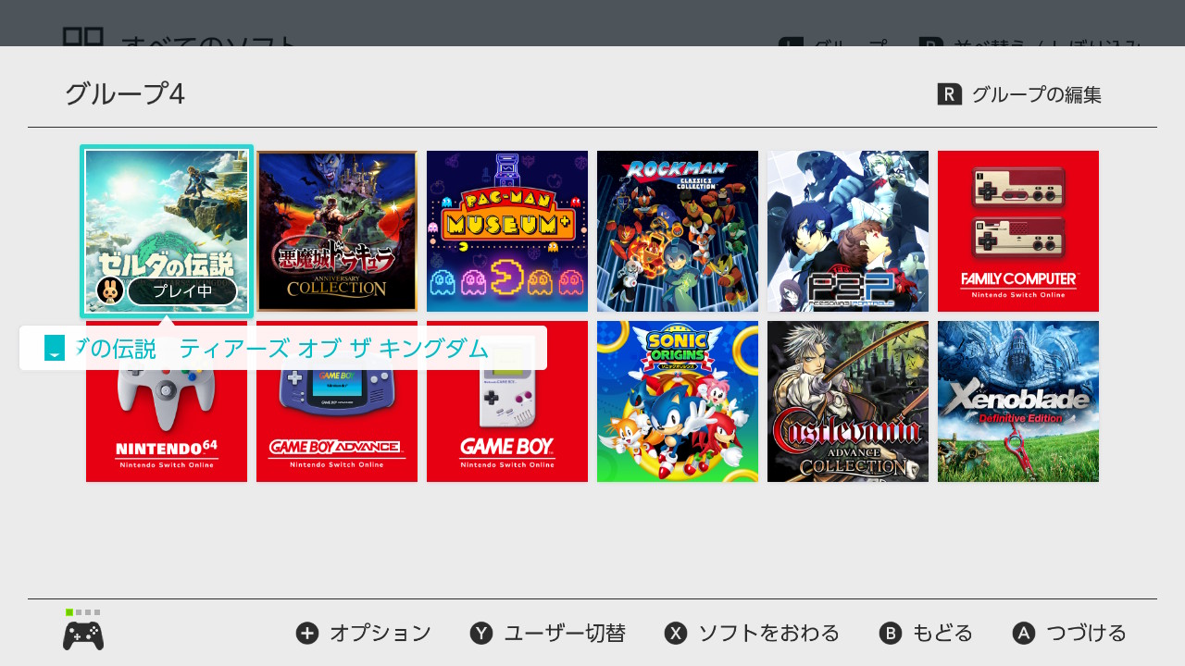This screenshot has height=666, width=1185.
Task: Click the user avatar on the プレイ中 badge
Action: (110, 290)
